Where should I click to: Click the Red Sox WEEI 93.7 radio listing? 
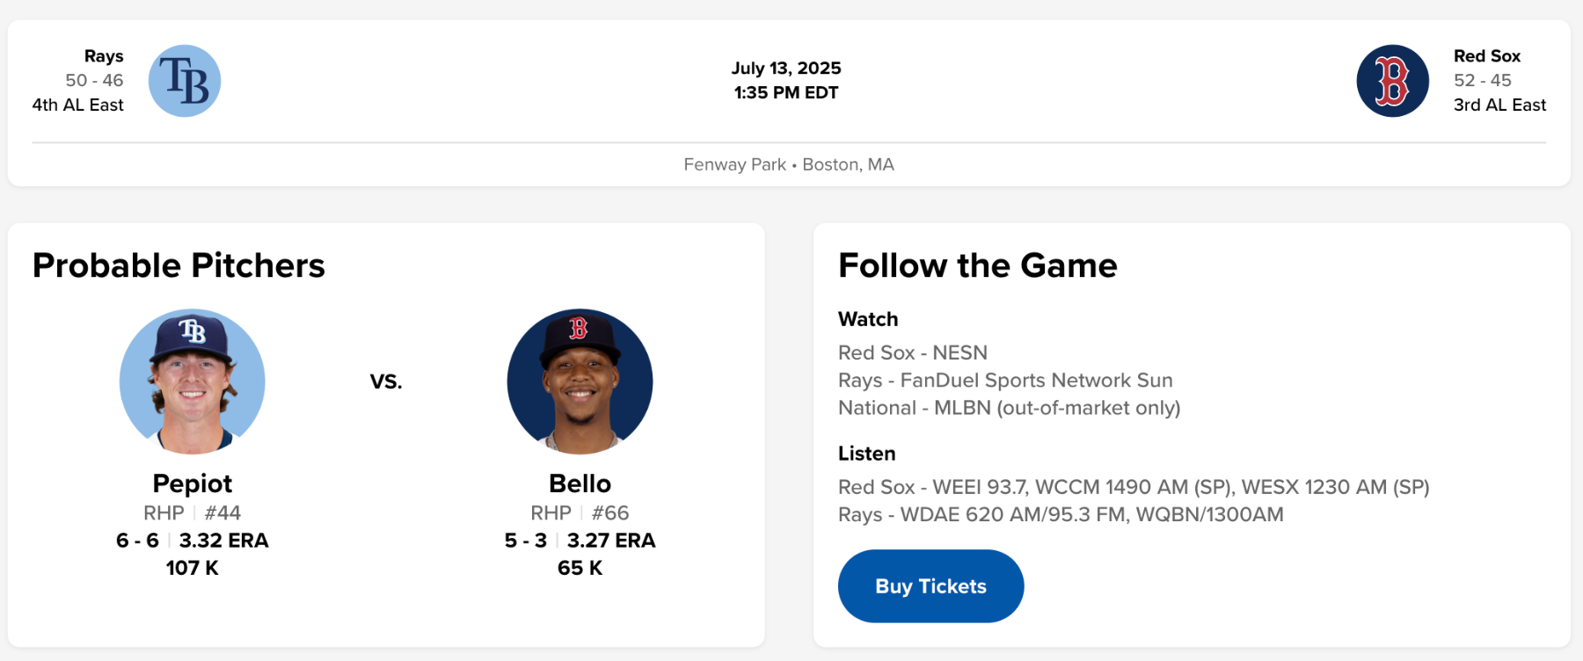[1133, 487]
